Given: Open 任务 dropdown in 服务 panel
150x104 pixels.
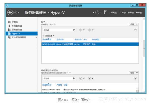Looking at the screenshot, I should tap(134, 24).
